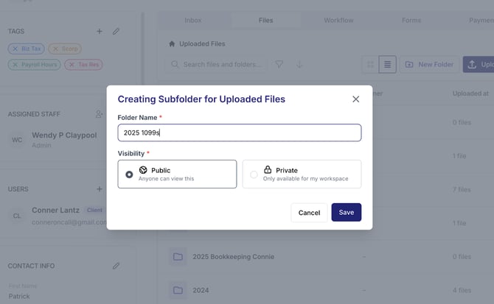Edit tags with the pencil icon
The height and width of the screenshot is (304, 494).
click(x=116, y=31)
